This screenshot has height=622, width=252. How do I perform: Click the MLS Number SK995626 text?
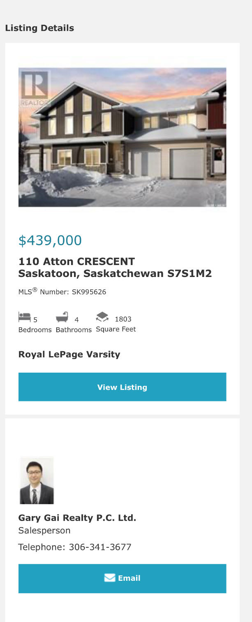click(x=62, y=292)
